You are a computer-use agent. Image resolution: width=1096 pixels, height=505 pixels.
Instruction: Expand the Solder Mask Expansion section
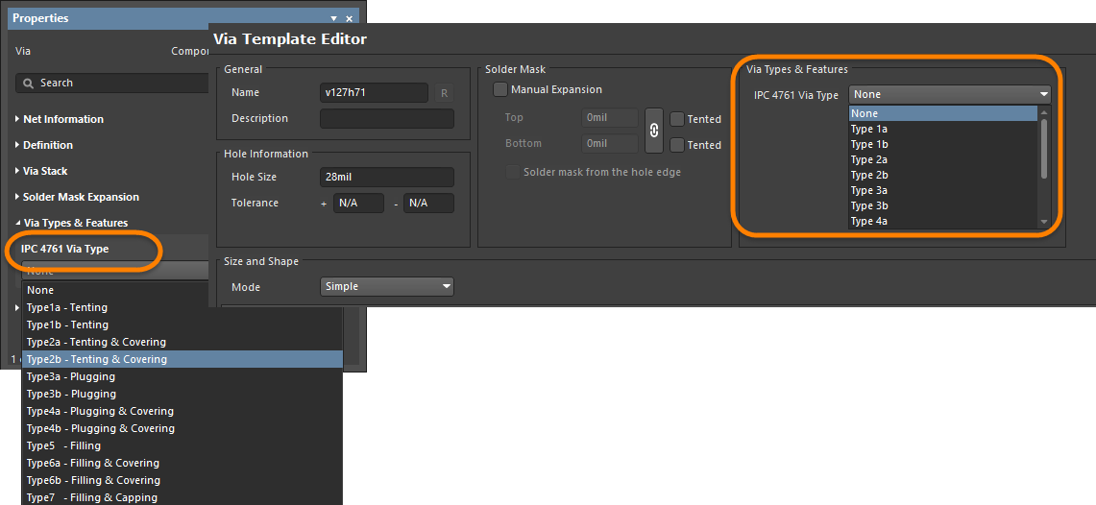[81, 197]
